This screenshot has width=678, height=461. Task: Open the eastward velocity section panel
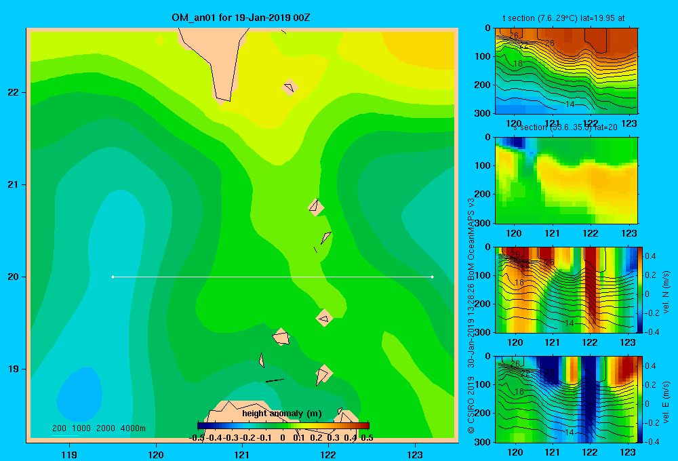pos(566,399)
